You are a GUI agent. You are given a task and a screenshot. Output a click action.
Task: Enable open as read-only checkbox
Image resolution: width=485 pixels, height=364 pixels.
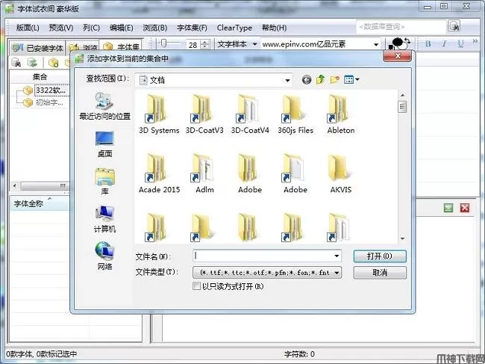click(196, 286)
